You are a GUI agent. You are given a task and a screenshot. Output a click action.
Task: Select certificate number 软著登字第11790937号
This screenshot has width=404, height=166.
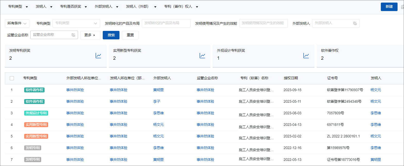pyautogui.click(x=345, y=90)
